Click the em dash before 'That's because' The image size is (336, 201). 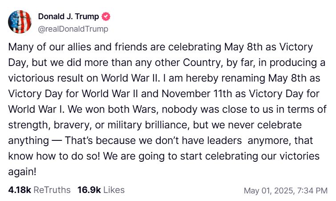click(x=57, y=141)
